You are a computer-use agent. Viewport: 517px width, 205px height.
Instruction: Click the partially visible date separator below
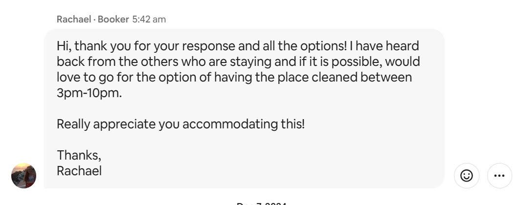click(261, 203)
